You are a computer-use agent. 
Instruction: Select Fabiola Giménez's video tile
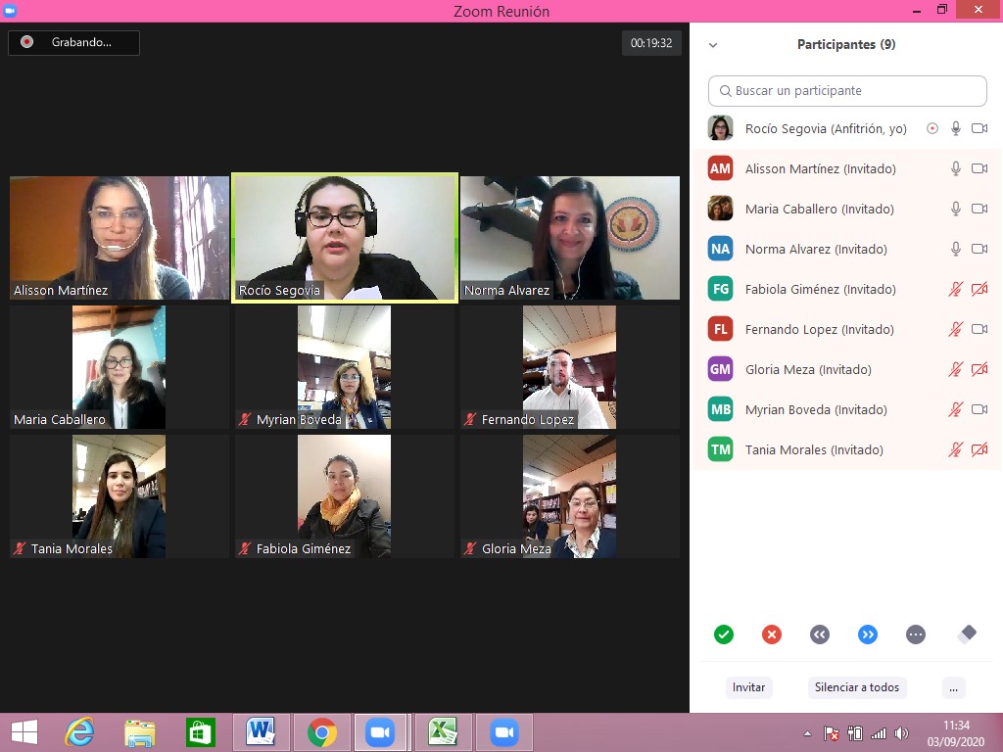[345, 496]
